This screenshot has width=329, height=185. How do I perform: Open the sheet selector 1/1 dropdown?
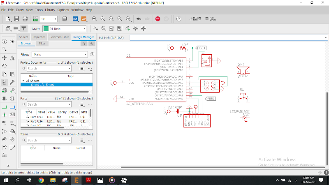(49, 19)
